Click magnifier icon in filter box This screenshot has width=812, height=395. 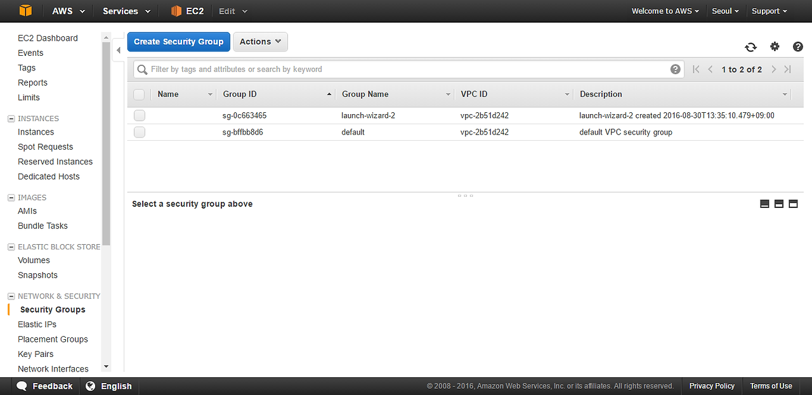point(143,69)
